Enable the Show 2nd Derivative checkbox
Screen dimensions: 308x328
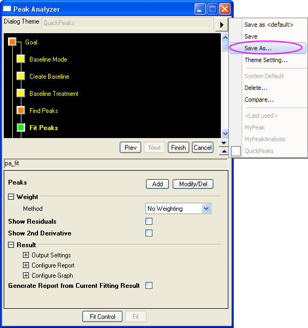[x=149, y=233]
